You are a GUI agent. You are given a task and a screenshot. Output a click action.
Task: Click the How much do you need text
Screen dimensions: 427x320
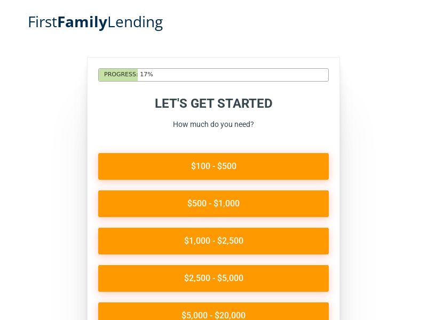pyautogui.click(x=213, y=124)
